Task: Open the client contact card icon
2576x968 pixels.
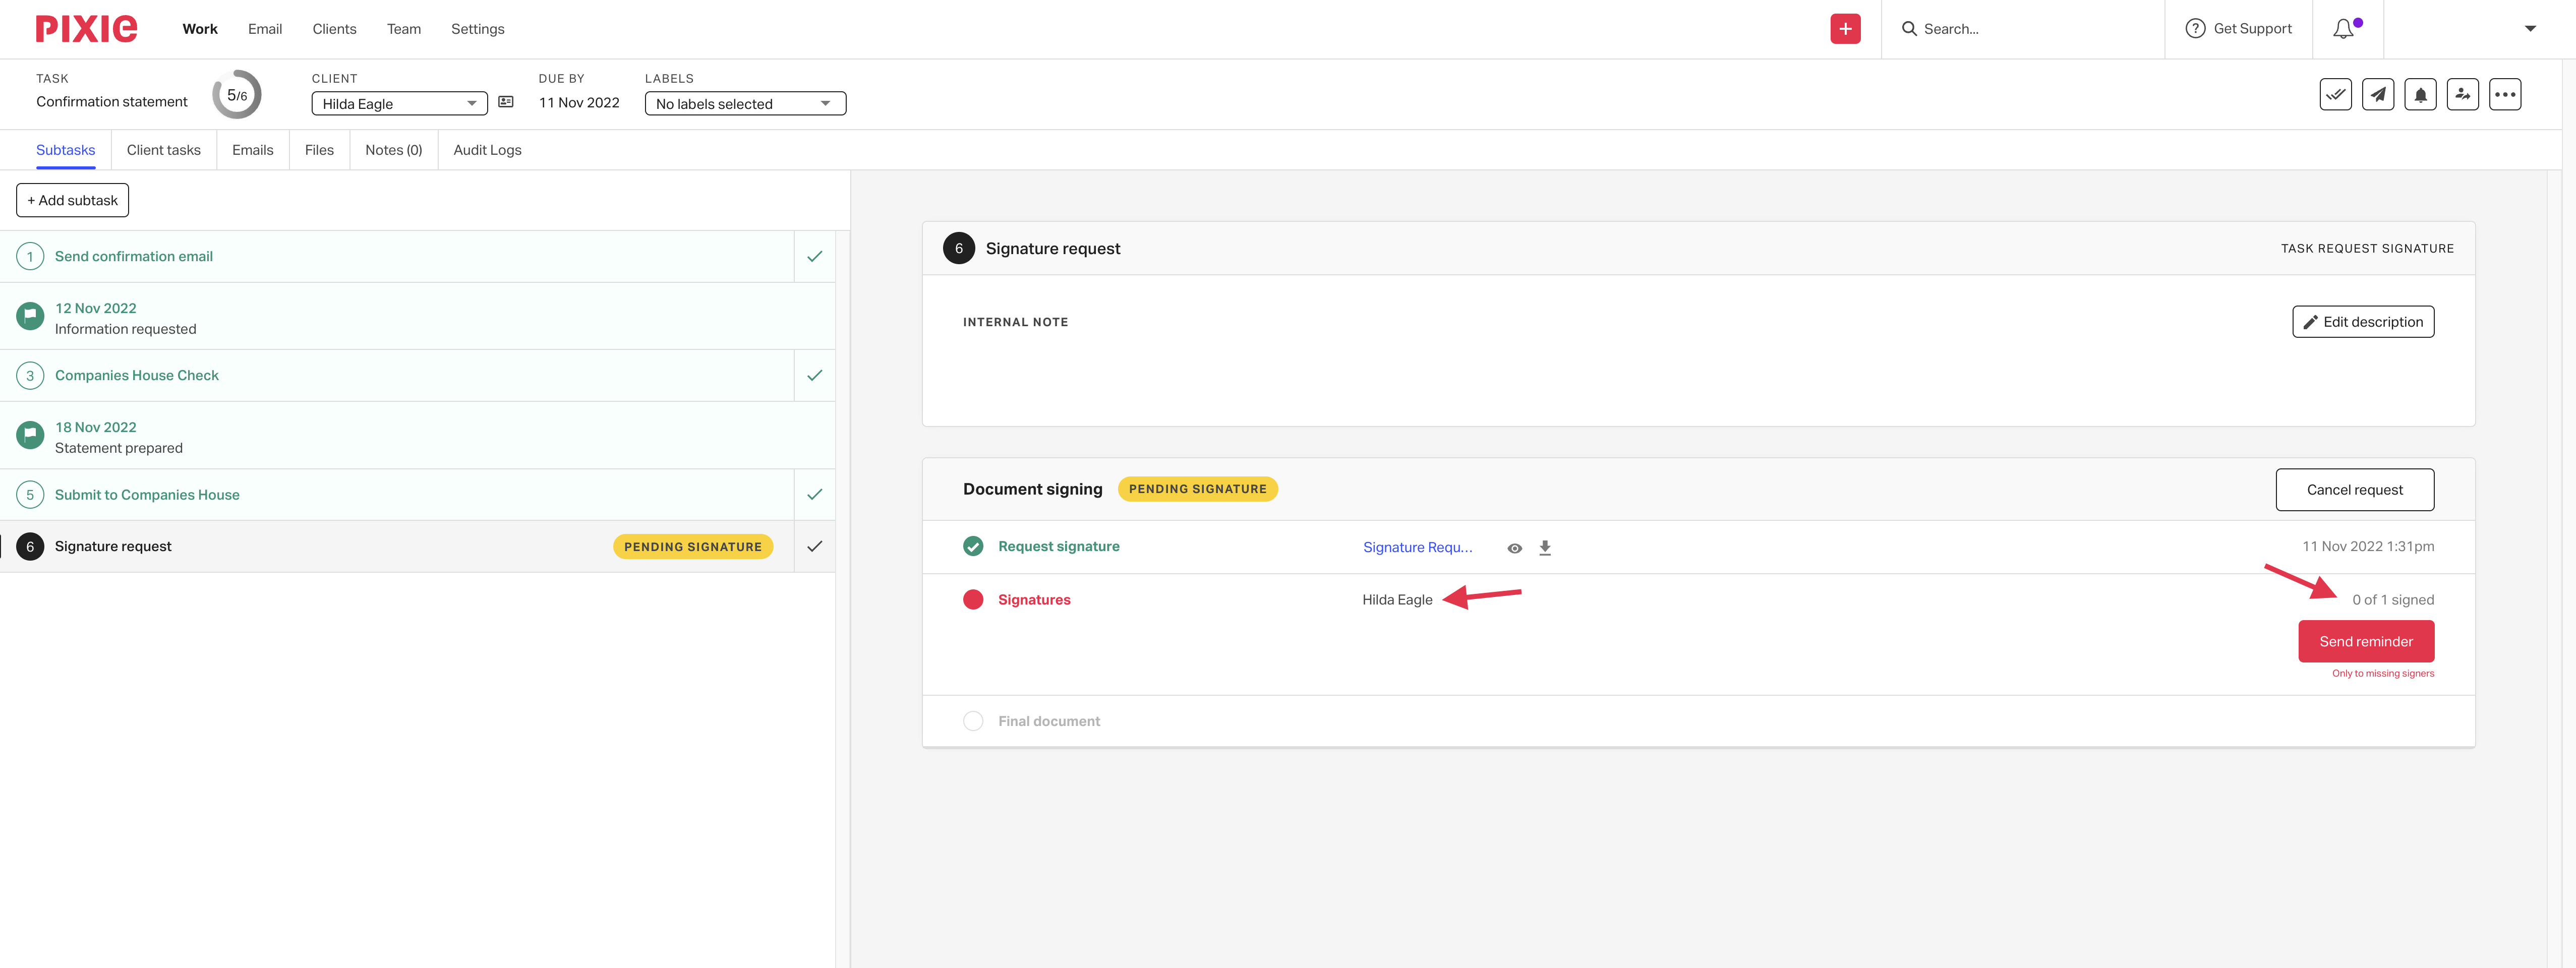Action: click(506, 102)
